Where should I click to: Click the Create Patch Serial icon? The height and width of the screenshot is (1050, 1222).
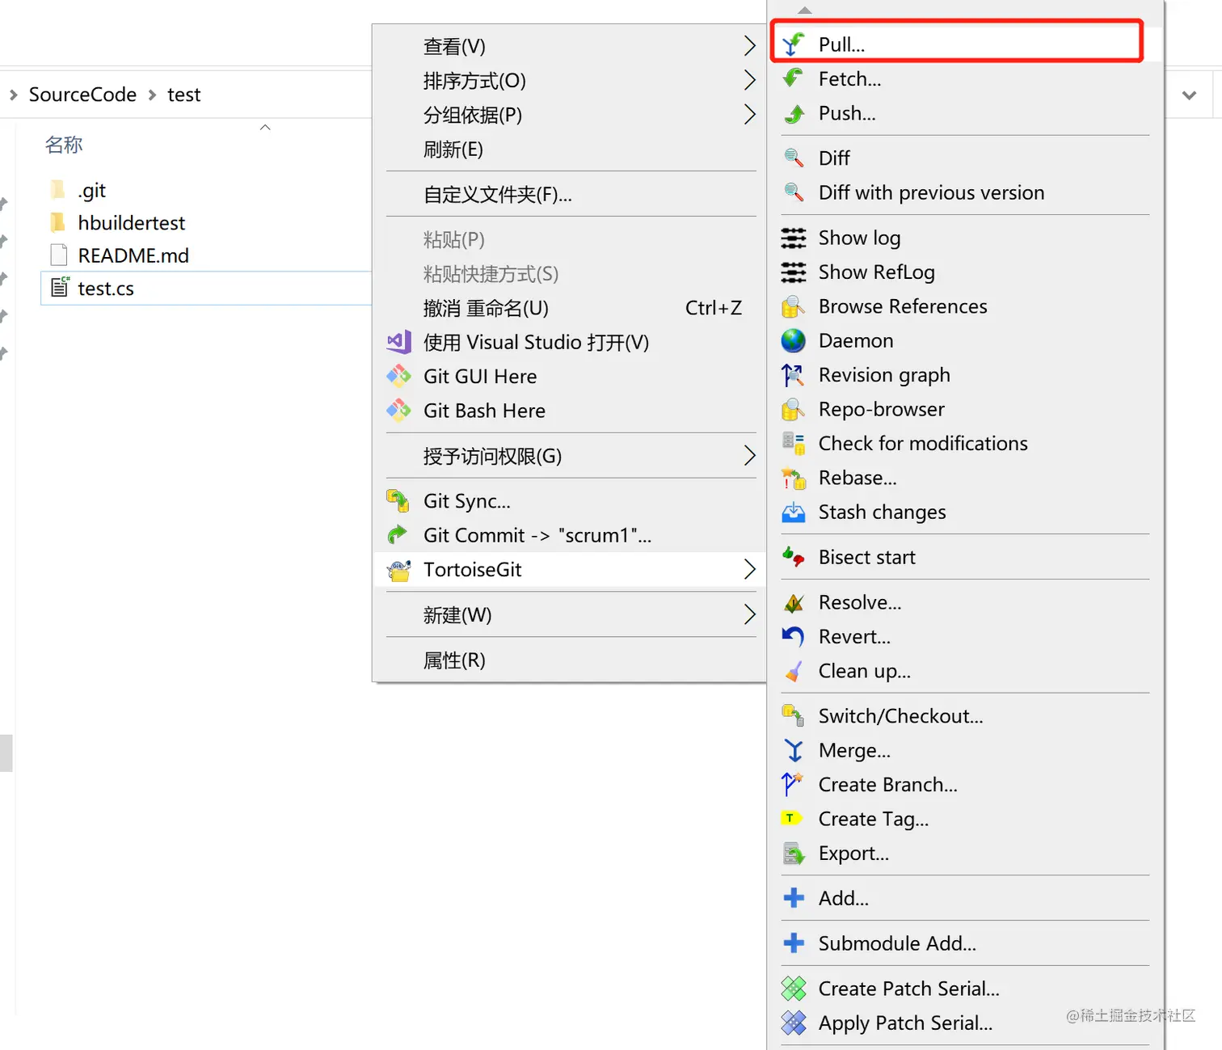point(794,989)
